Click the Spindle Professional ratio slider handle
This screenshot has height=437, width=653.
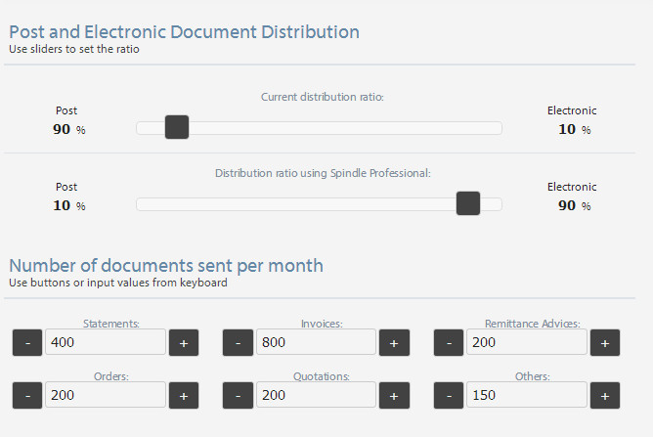(468, 203)
